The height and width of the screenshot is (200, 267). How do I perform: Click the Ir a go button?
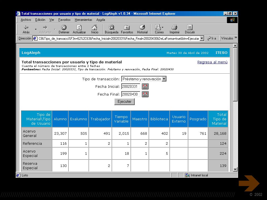click(212, 38)
